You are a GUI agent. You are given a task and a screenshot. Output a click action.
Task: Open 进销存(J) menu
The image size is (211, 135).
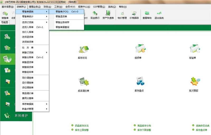point(21,7)
